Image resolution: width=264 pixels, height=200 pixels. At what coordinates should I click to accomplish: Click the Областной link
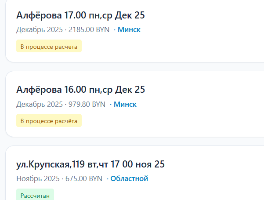pyautogui.click(x=129, y=179)
